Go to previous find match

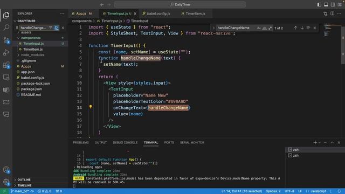[x=295, y=28]
